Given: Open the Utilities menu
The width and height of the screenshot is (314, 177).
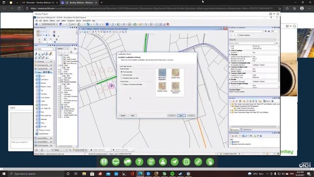Looking at the screenshot, I should click(63, 21).
